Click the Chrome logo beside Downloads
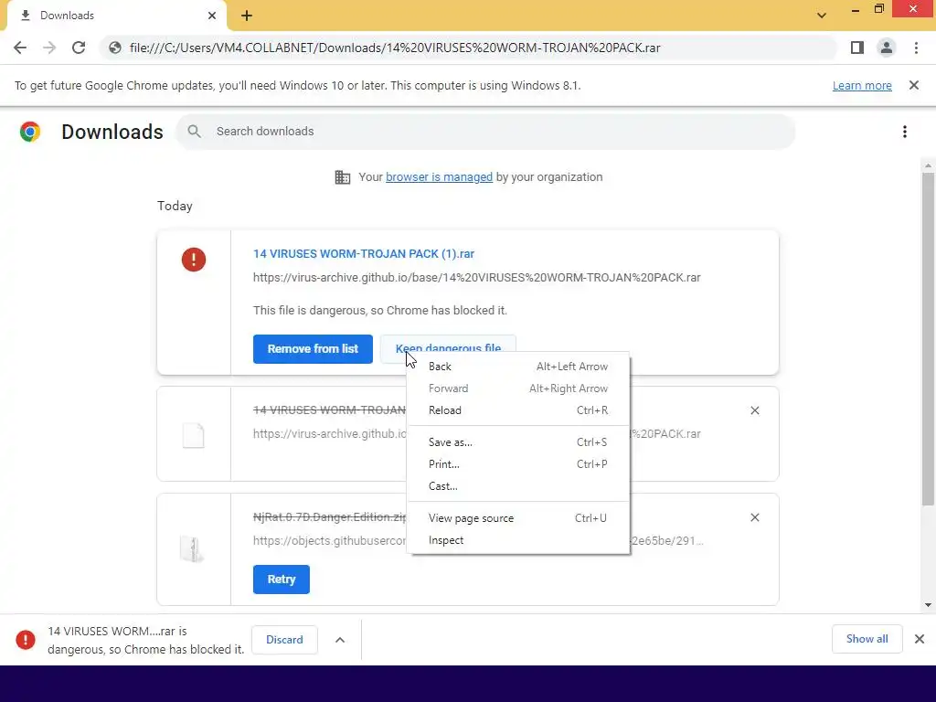 (30, 132)
